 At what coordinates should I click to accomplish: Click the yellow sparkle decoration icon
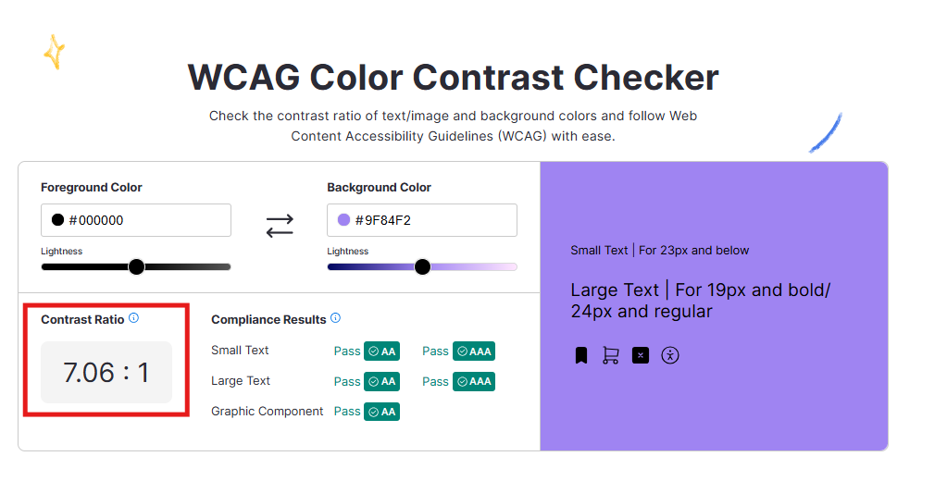[x=55, y=52]
